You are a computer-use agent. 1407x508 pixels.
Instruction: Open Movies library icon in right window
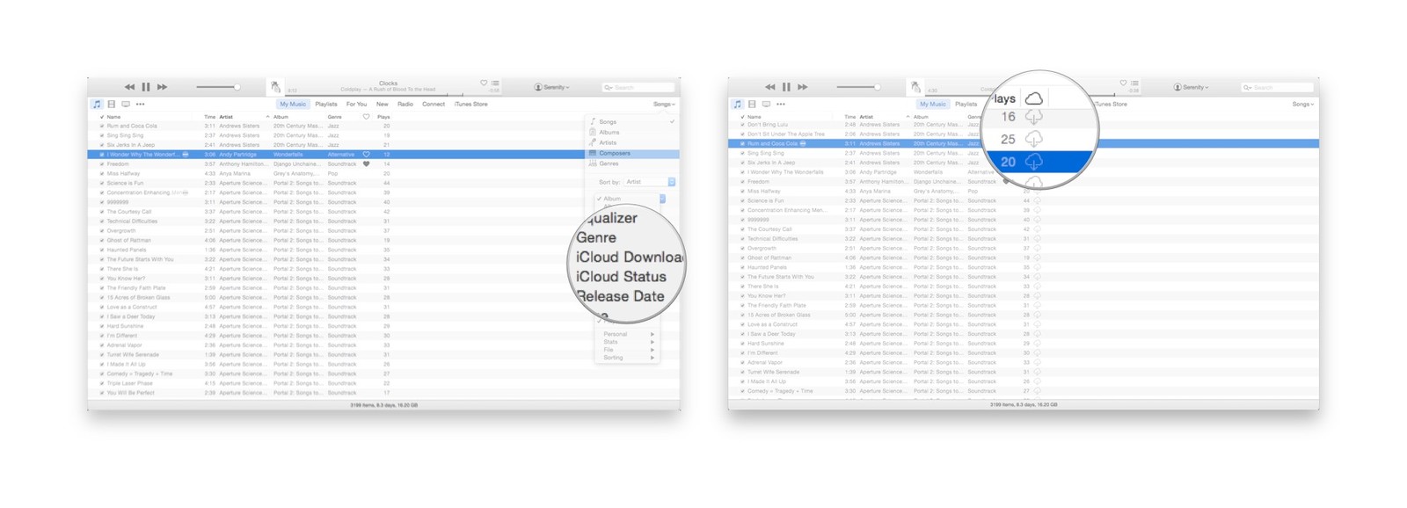tap(752, 104)
